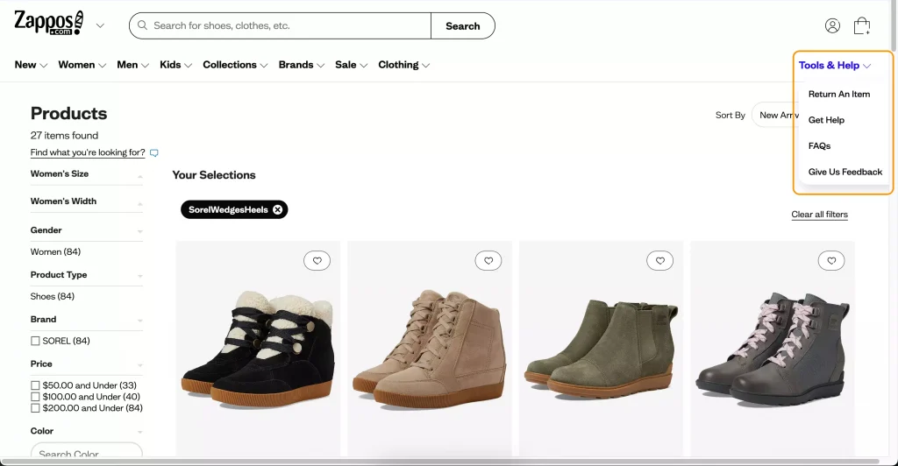Viewport: 898px width, 466px height.
Task: Click Clear all filters link
Action: (819, 215)
